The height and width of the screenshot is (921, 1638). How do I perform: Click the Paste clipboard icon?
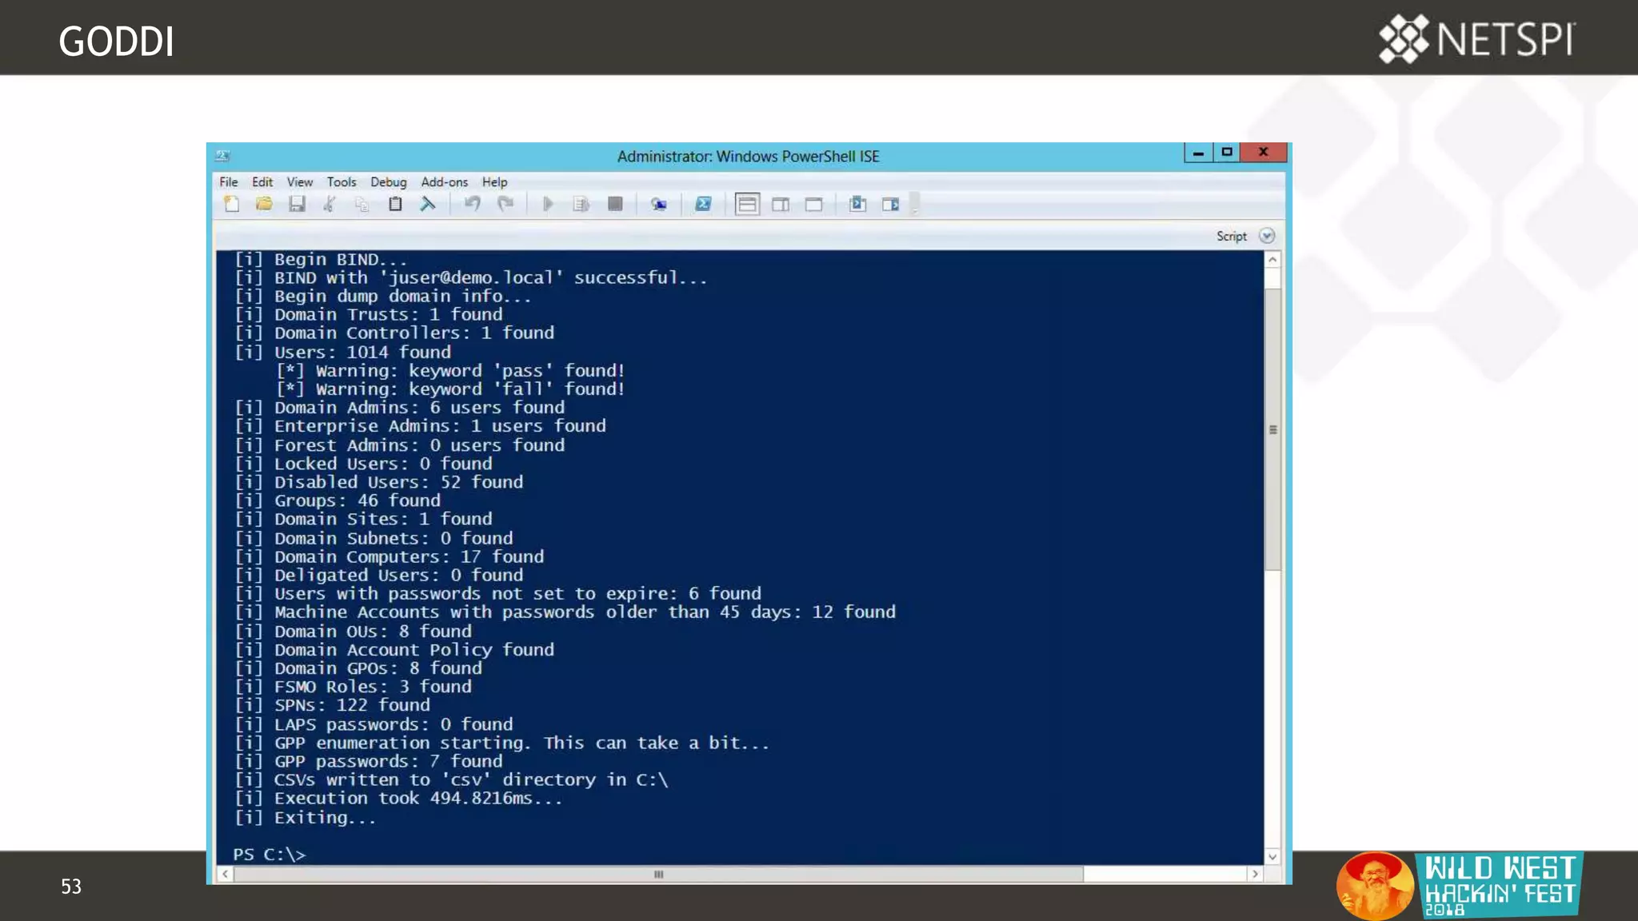click(x=395, y=204)
